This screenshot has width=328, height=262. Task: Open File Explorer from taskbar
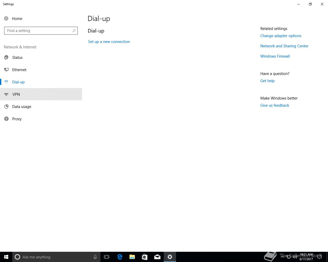pos(132,257)
